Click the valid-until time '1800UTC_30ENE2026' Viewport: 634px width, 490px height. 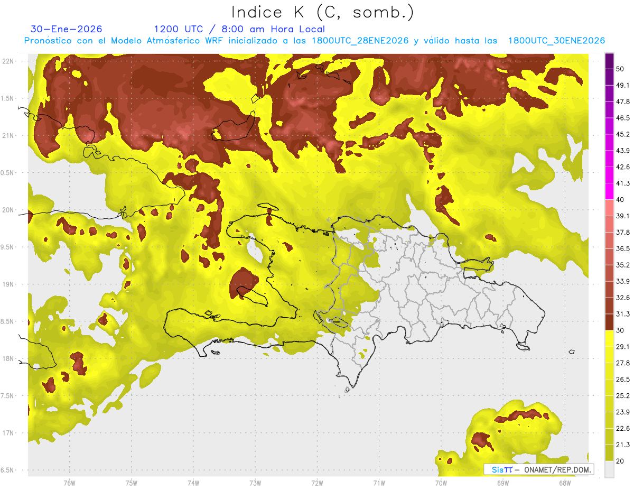556,41
